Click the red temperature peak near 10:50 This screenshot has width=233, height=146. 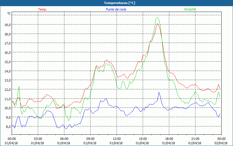click(106, 60)
